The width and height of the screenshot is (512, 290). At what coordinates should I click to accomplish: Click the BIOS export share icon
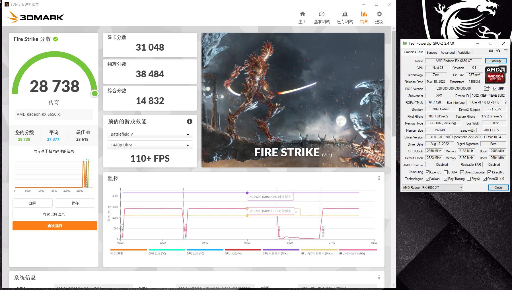click(487, 88)
